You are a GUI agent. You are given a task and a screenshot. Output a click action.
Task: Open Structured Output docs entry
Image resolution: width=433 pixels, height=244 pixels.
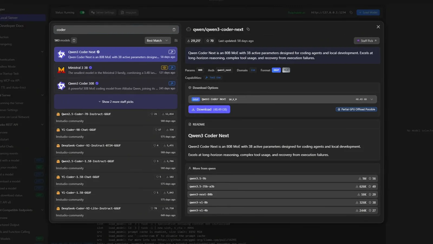[10, 225]
